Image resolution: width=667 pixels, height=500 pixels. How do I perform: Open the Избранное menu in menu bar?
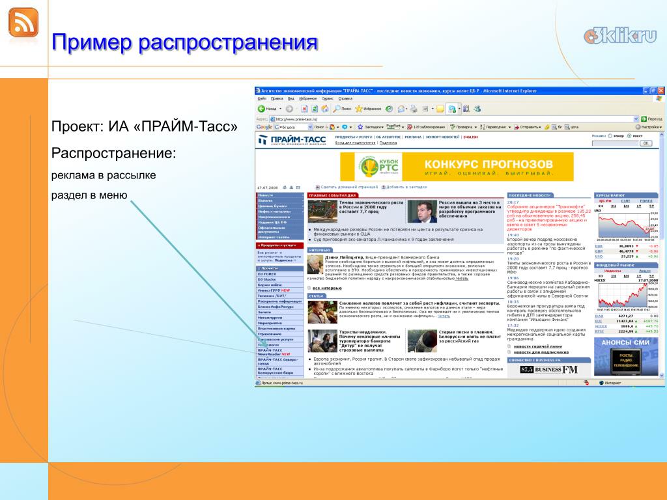pos(308,98)
